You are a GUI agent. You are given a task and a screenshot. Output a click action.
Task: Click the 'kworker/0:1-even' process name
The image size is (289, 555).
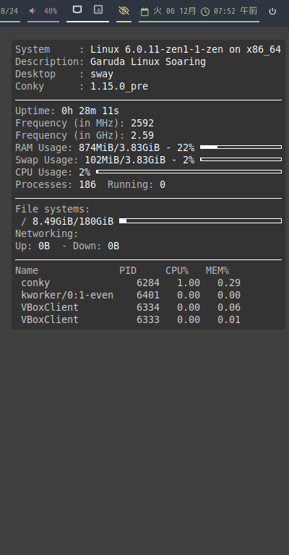click(67, 295)
